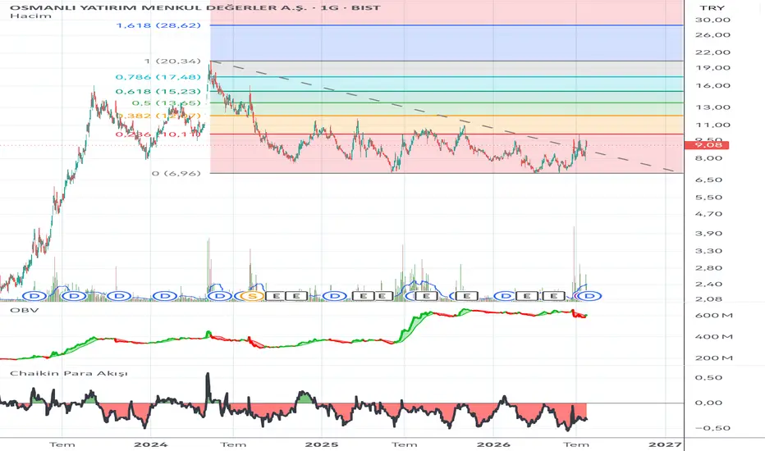
Task: Click the 600 M OBV scale value
Action: [x=714, y=316]
